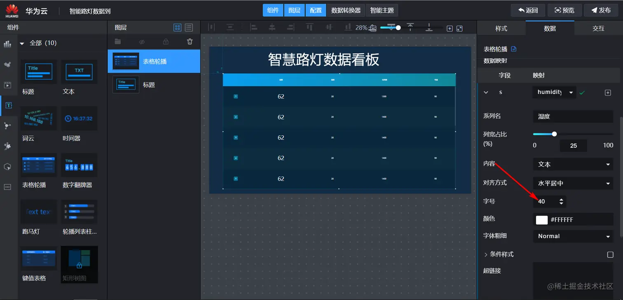Align selected components to the top
The image size is (623, 300).
click(x=309, y=28)
